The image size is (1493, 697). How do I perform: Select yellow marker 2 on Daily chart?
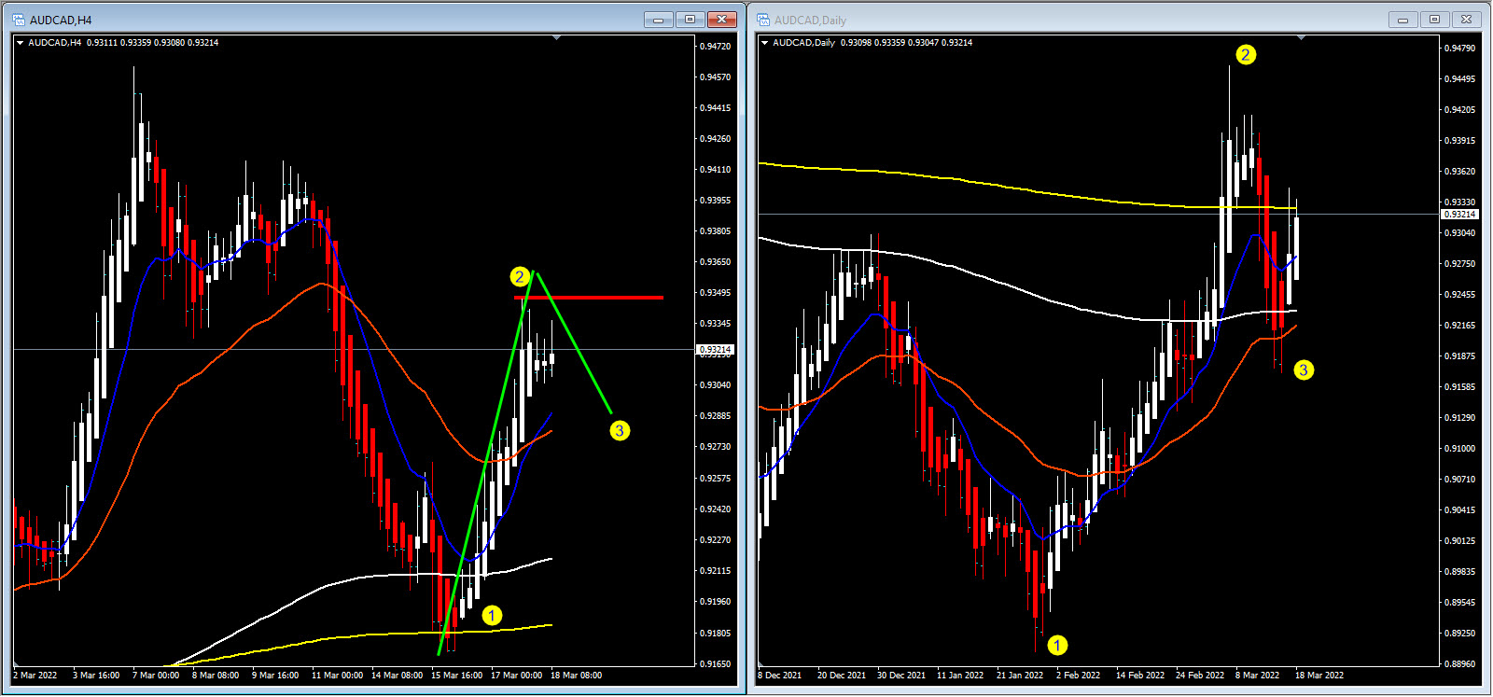(x=1246, y=55)
